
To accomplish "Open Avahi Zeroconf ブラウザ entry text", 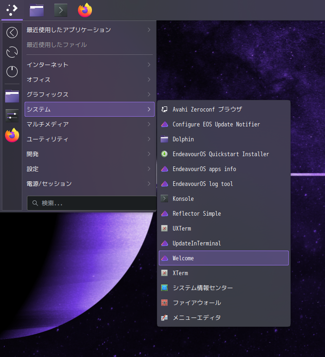I will (207, 109).
